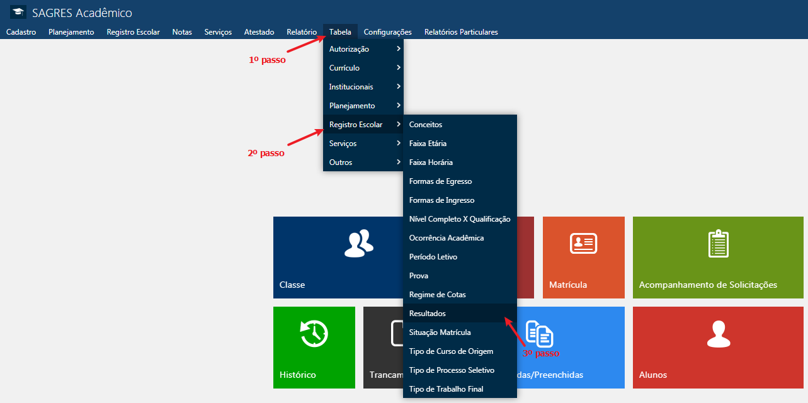Viewport: 808px width, 403px height.
Task: Click the Matrícula ID card icon
Action: (x=583, y=243)
